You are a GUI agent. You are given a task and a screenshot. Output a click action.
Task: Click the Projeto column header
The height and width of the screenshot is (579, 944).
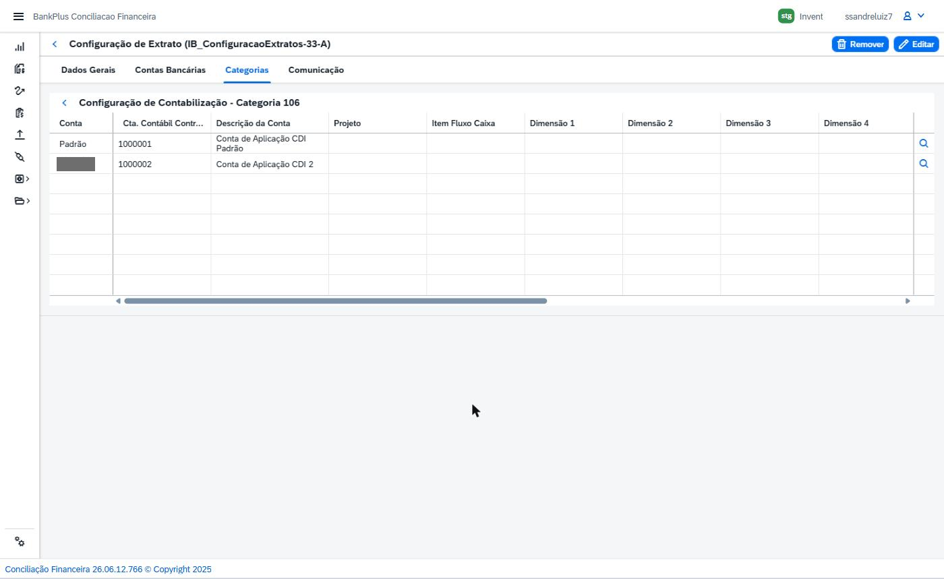click(x=378, y=123)
